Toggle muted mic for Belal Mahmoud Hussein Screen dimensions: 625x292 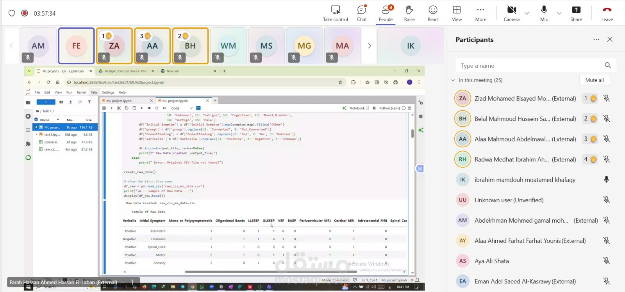[606, 119]
